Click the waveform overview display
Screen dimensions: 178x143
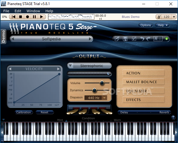71,17
